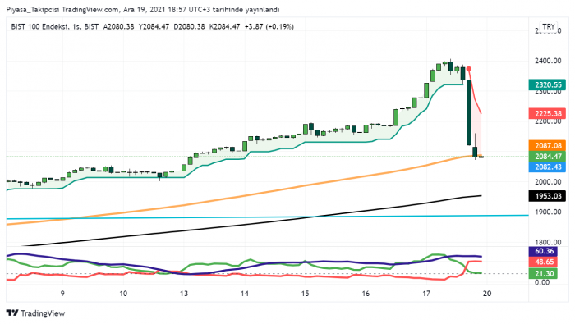The height and width of the screenshot is (324, 575).
Task: Click the 60.36 indicator value label
Action: pos(544,251)
